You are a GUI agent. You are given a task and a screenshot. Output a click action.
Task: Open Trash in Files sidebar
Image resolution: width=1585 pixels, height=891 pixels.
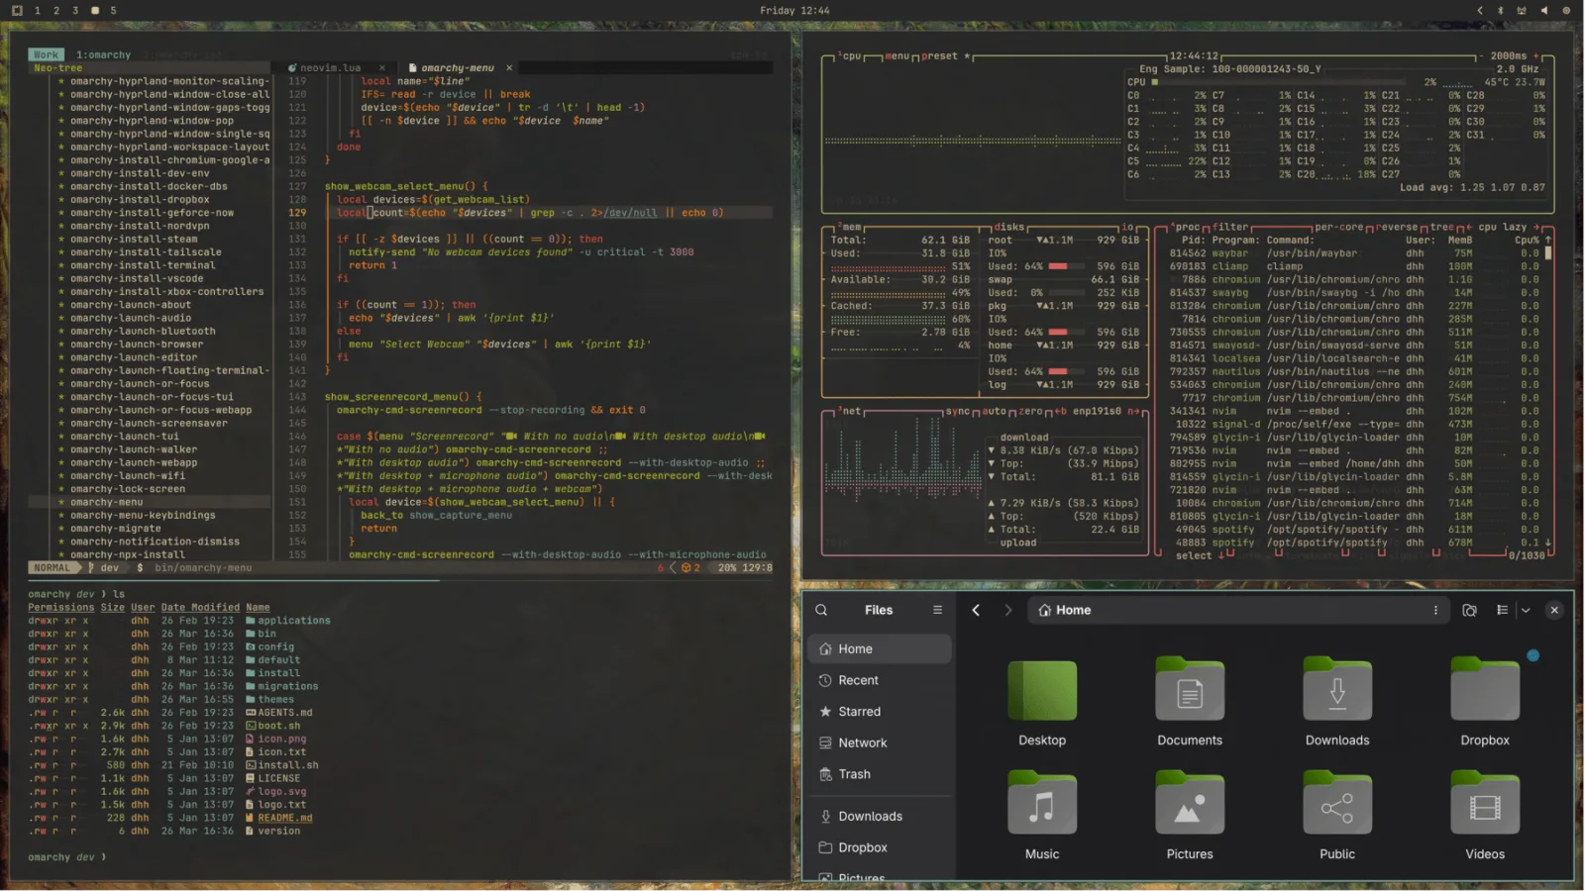[879, 774]
